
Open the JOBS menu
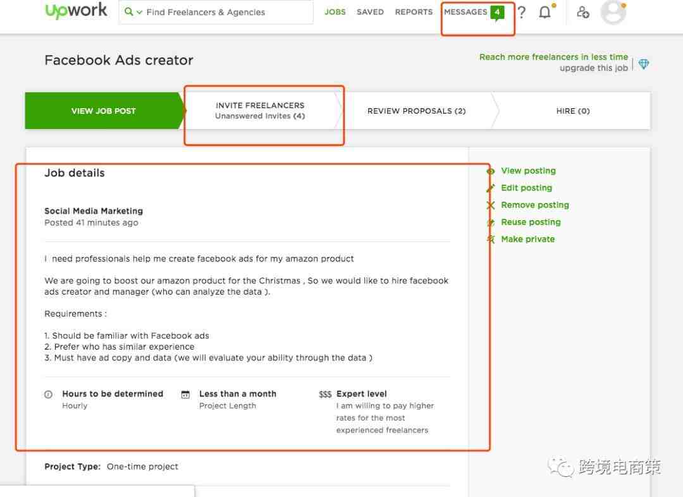pos(335,12)
